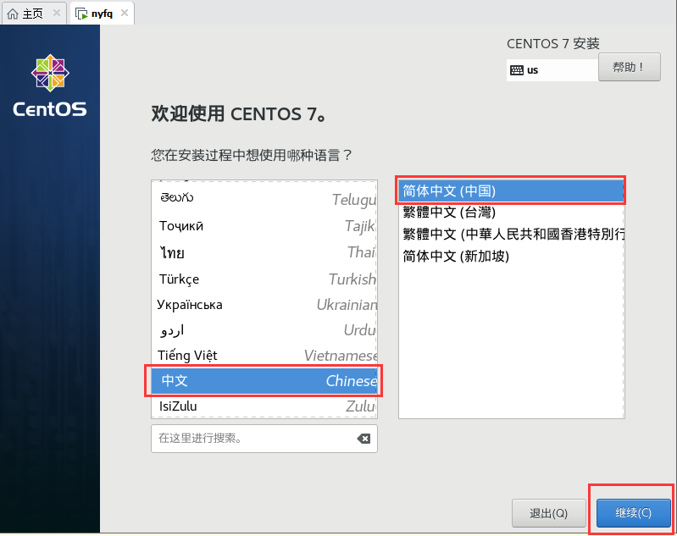Click the home icon on the 主页 tab

[13, 14]
